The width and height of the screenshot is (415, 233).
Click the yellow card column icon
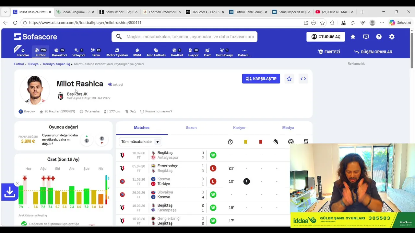click(x=245, y=142)
